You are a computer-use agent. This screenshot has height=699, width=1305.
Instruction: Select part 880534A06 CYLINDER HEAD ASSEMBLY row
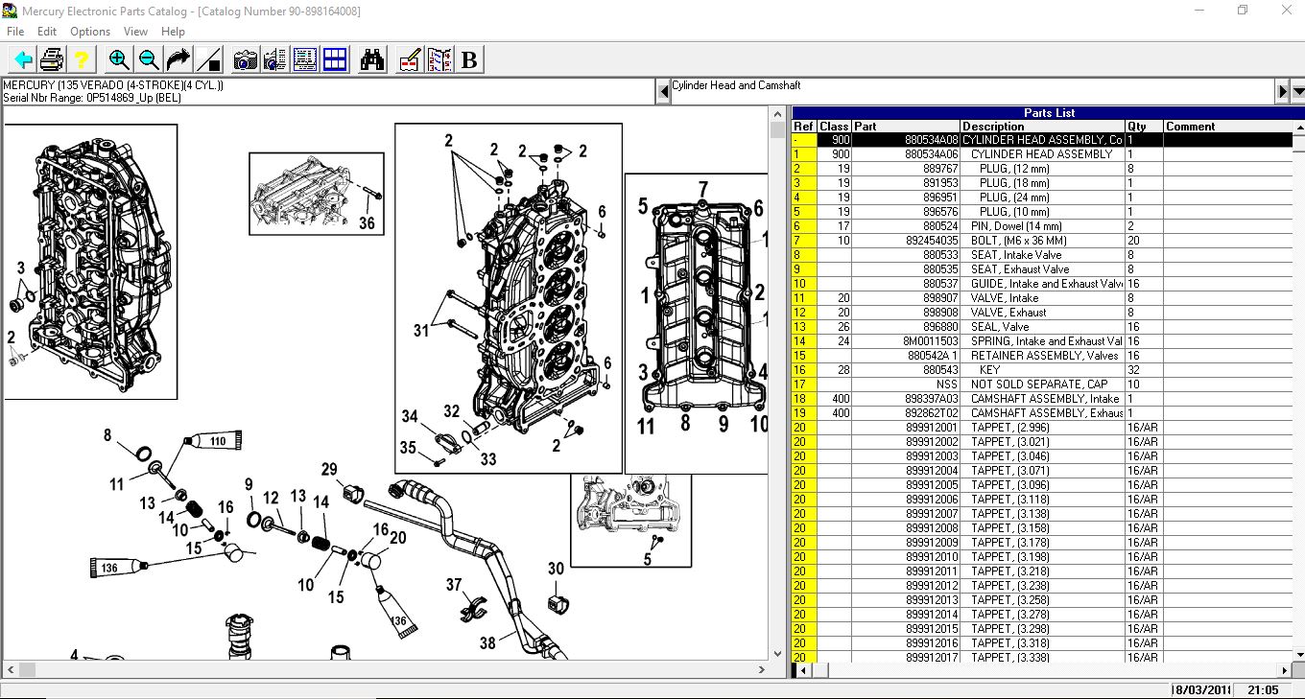(x=1042, y=154)
